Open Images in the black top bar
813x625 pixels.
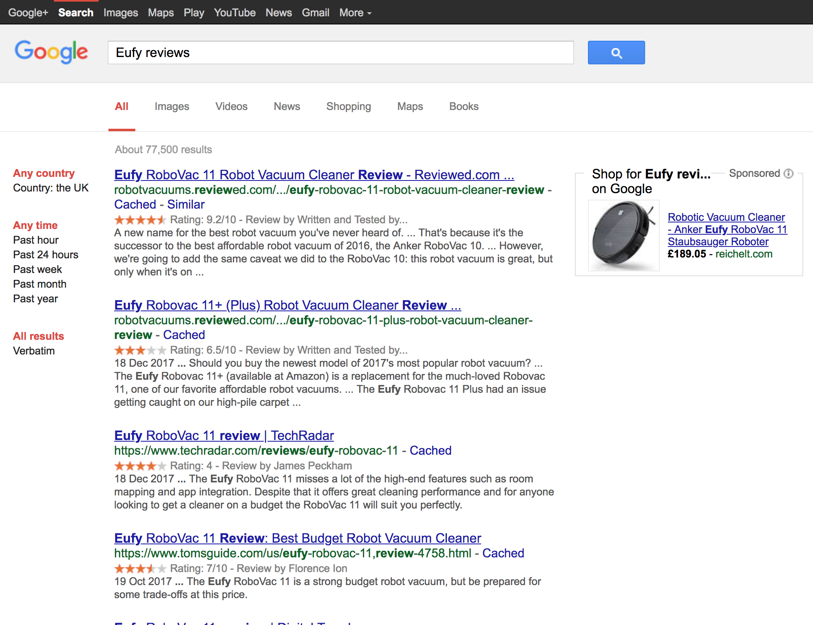pyautogui.click(x=121, y=13)
